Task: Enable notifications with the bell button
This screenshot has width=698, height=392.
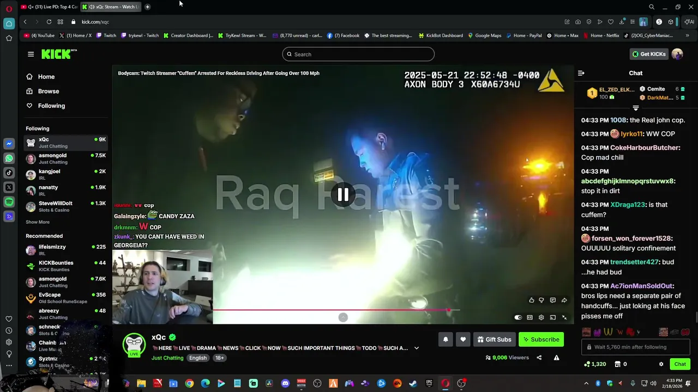Action: 446,339
